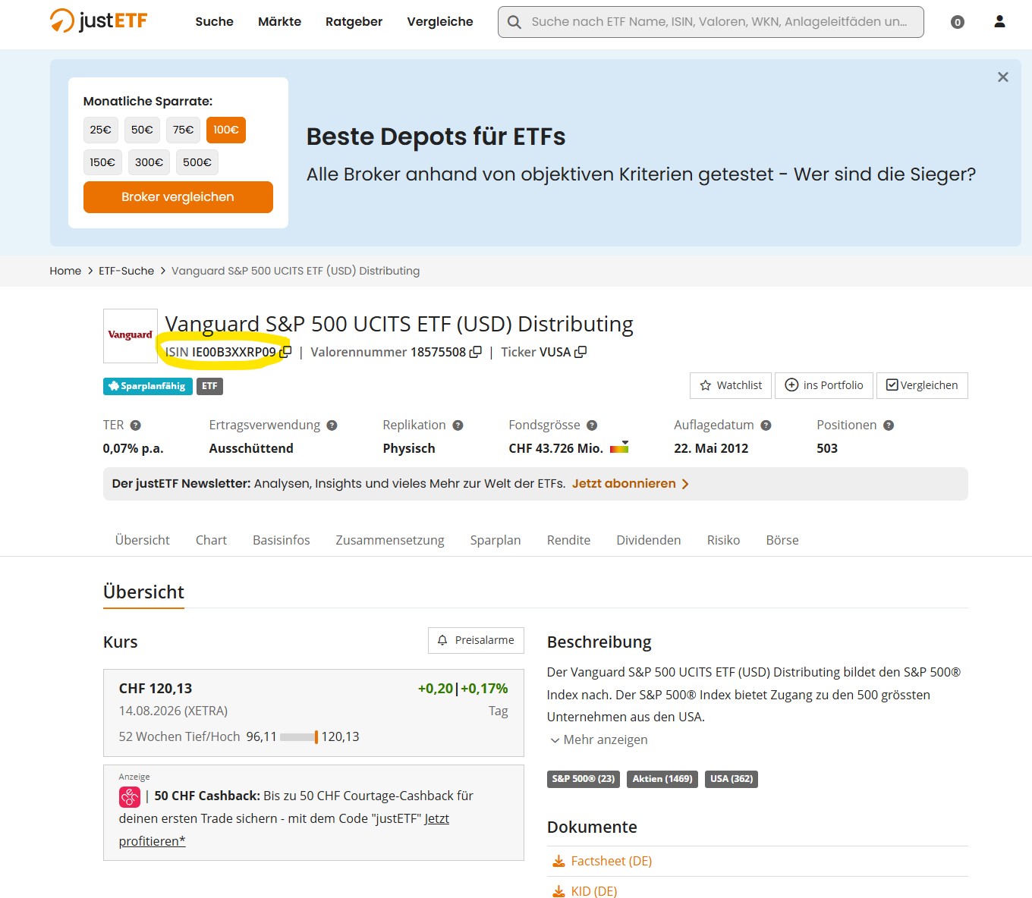
Task: Click the KID (DE) download icon
Action: click(x=558, y=891)
